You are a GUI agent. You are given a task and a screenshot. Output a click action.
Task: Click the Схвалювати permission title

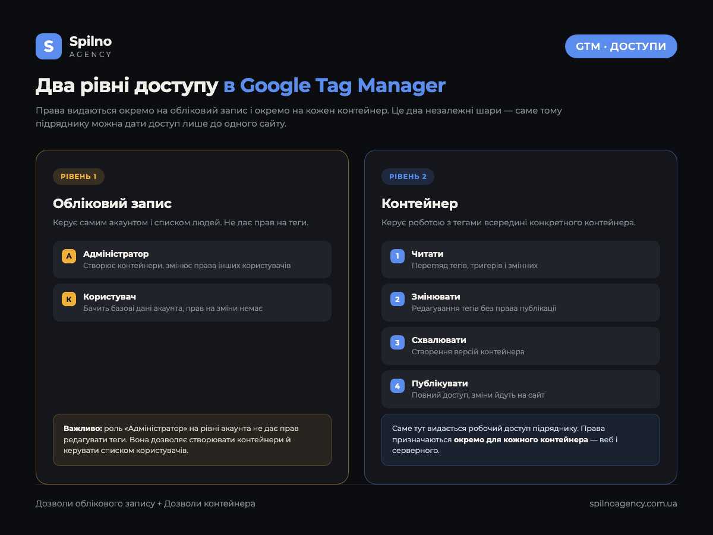point(438,340)
